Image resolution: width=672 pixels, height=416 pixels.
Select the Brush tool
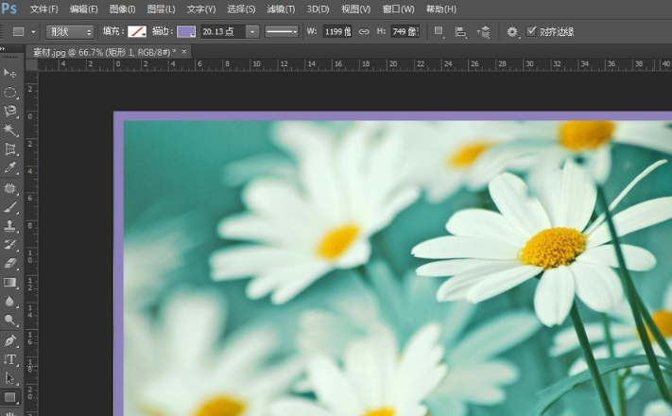pyautogui.click(x=10, y=207)
